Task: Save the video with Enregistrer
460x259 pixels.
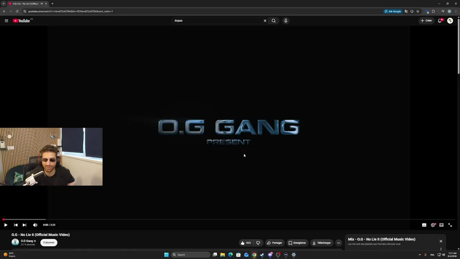Action: 297,243
